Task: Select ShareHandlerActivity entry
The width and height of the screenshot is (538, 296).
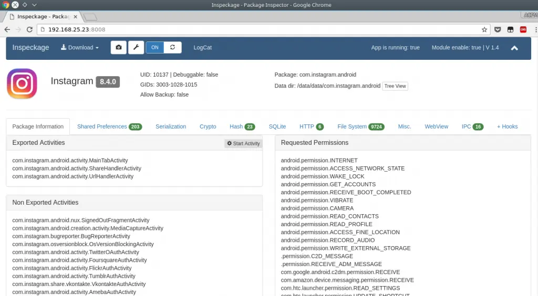Action: (77, 168)
